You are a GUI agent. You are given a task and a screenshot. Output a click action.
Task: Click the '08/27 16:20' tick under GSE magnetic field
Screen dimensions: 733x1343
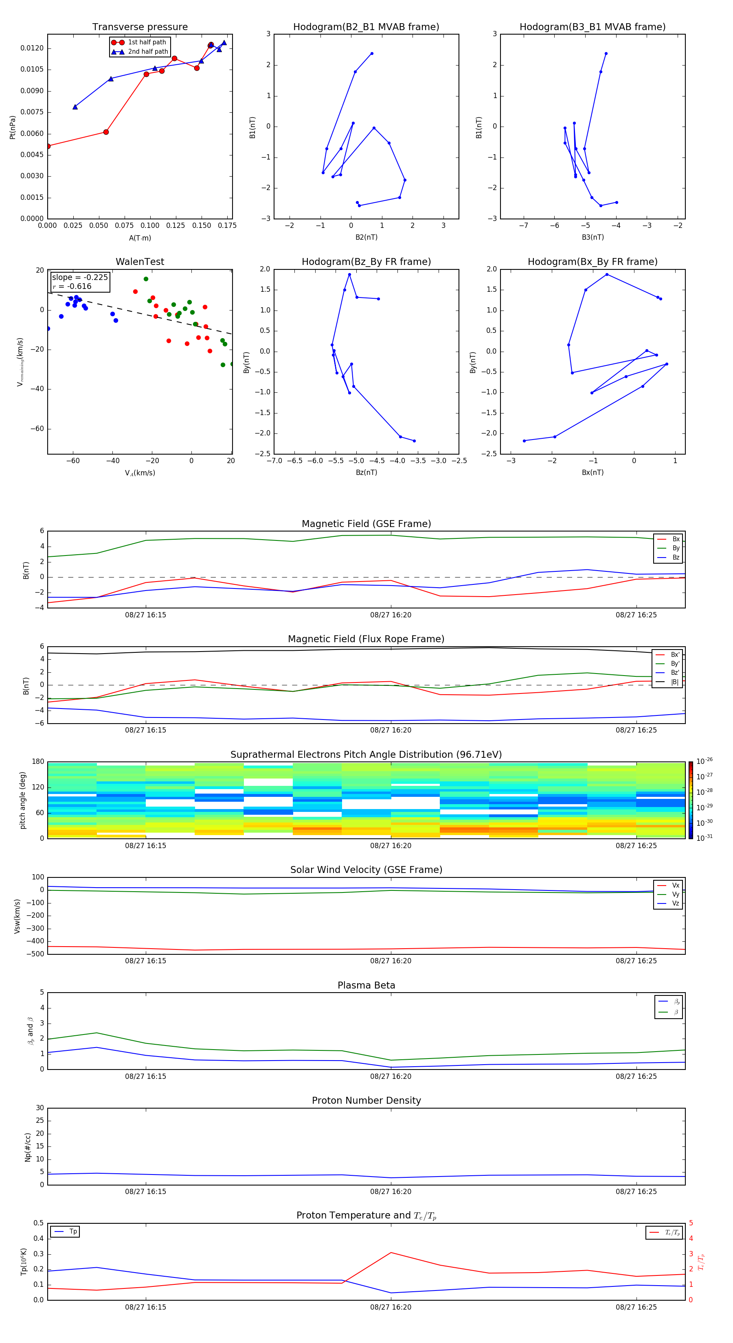click(x=391, y=615)
